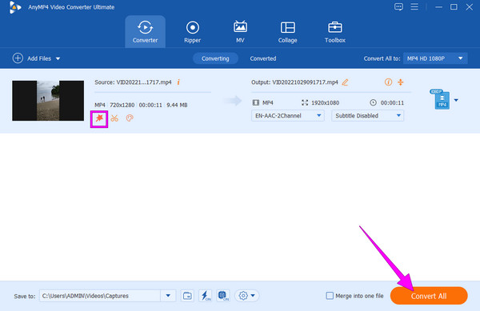Image resolution: width=480 pixels, height=311 pixels.
Task: Expand the Save to path dropdown
Action: (168, 296)
